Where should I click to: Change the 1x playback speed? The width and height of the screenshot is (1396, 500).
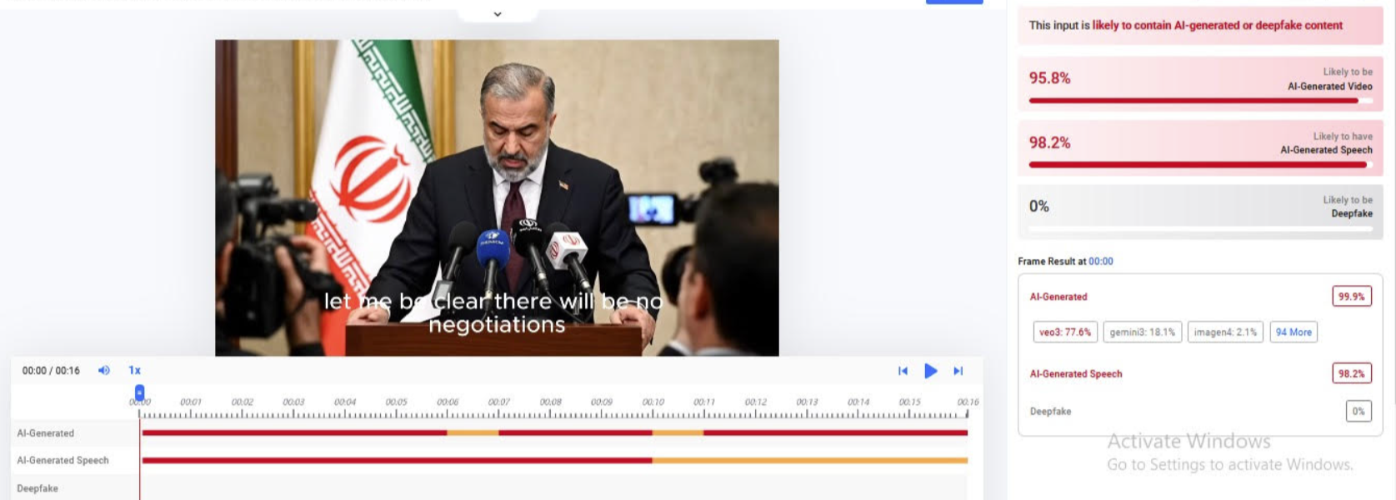[134, 370]
